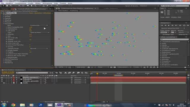
Task: Open Google Chrome from the taskbar
Action: tap(13, 105)
